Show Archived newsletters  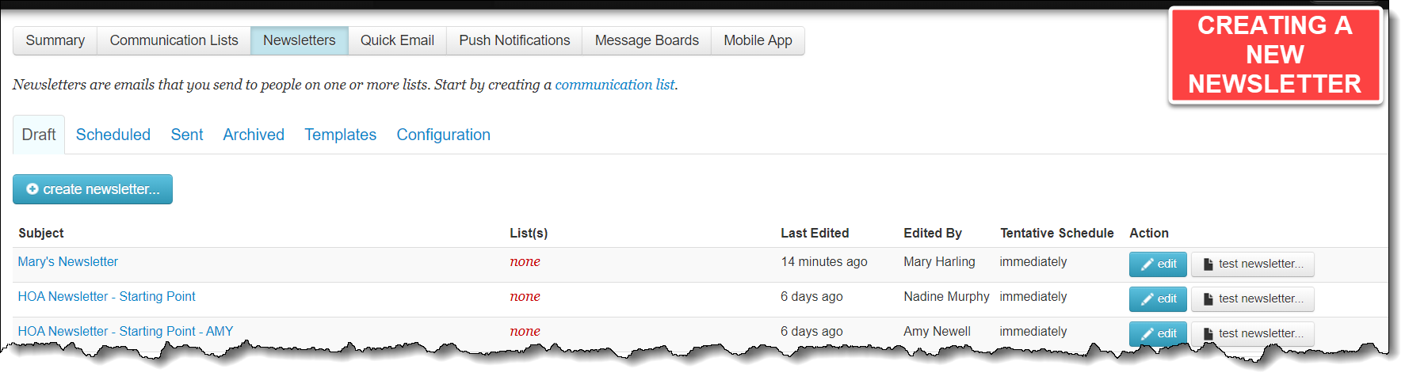pyautogui.click(x=254, y=135)
